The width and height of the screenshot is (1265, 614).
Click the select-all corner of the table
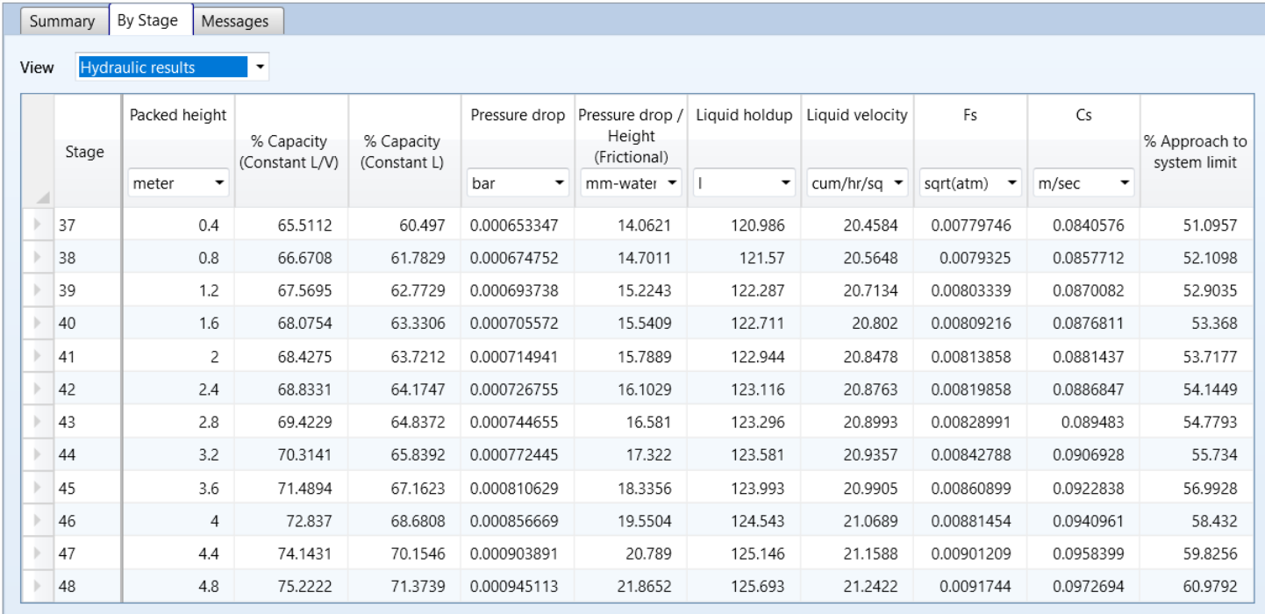tap(37, 152)
